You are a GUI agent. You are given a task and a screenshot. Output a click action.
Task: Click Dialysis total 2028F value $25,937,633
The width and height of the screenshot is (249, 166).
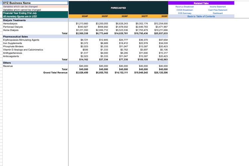click(x=161, y=33)
